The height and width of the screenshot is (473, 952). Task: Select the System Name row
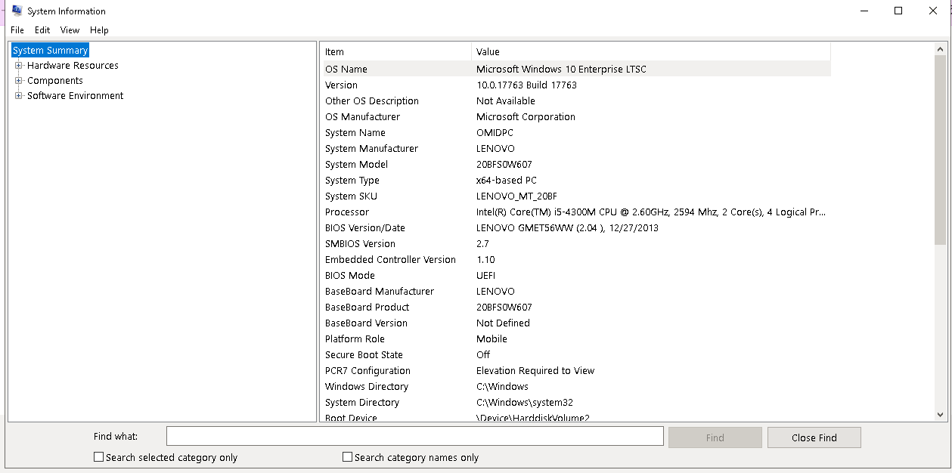(x=575, y=133)
